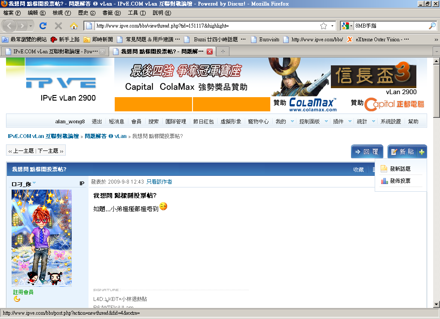Open the 歷史 (S) menu
This screenshot has width=440, height=319.
[x=87, y=13]
